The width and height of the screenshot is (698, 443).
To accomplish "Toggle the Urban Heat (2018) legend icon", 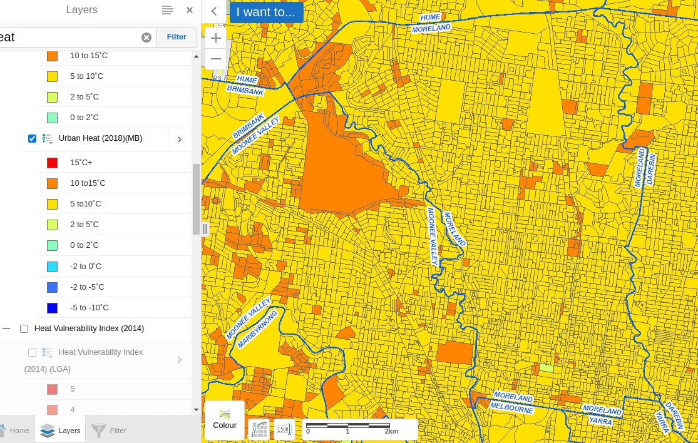I will (48, 138).
